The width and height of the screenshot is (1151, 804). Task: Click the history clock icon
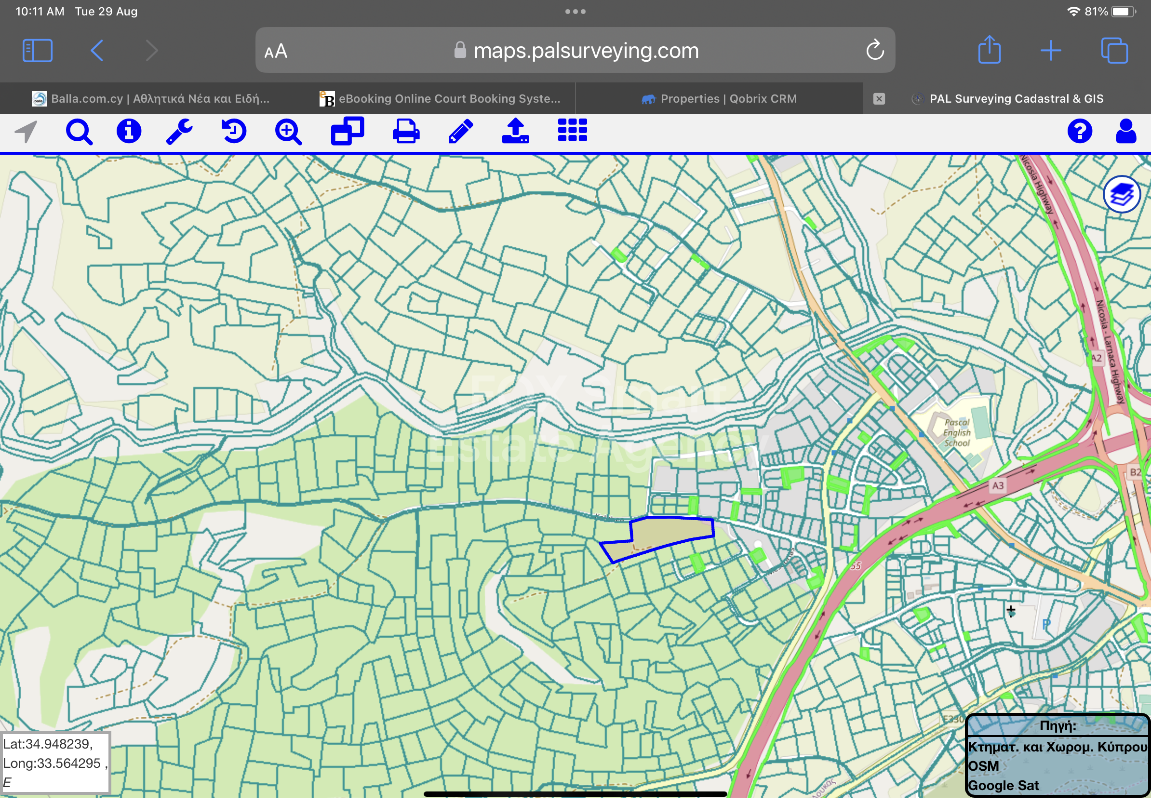click(x=234, y=131)
